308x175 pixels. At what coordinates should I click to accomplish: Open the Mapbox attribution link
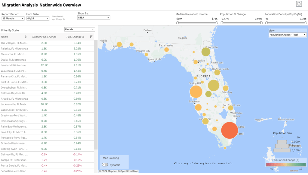pos(108,171)
